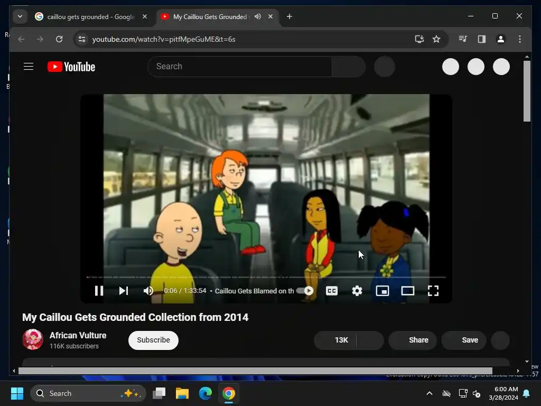Click the video progress bar
This screenshot has width=541, height=406.
click(x=266, y=277)
